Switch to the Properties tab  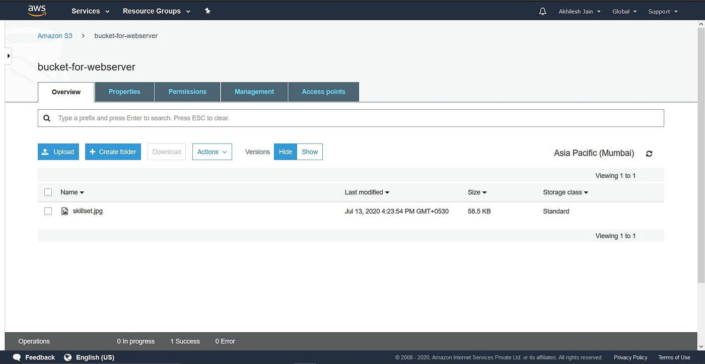point(124,92)
